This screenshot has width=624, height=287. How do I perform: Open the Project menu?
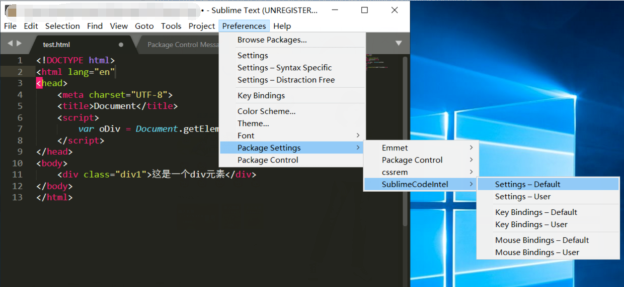tap(202, 26)
